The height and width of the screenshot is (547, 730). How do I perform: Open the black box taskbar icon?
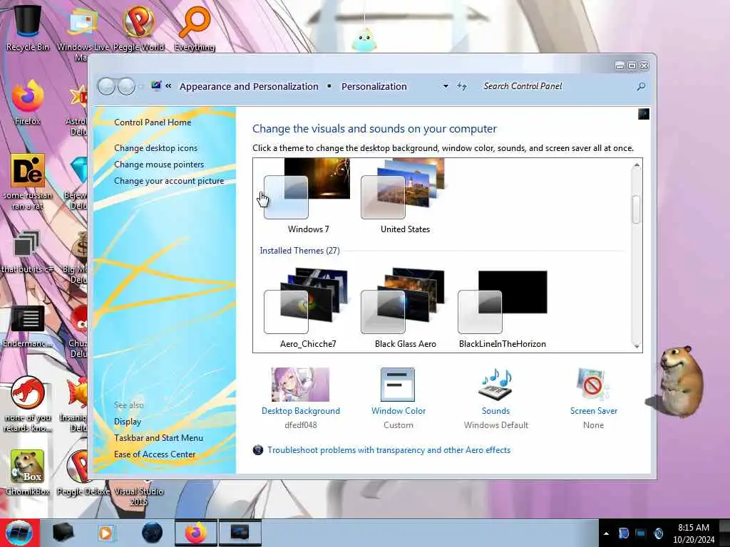[x=63, y=533]
